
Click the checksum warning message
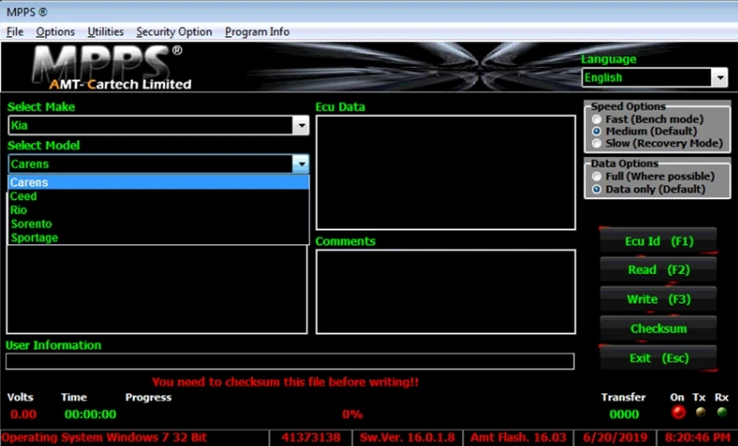click(x=286, y=382)
